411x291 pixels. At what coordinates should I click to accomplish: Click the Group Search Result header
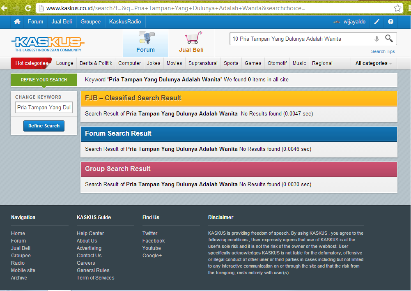(239, 169)
